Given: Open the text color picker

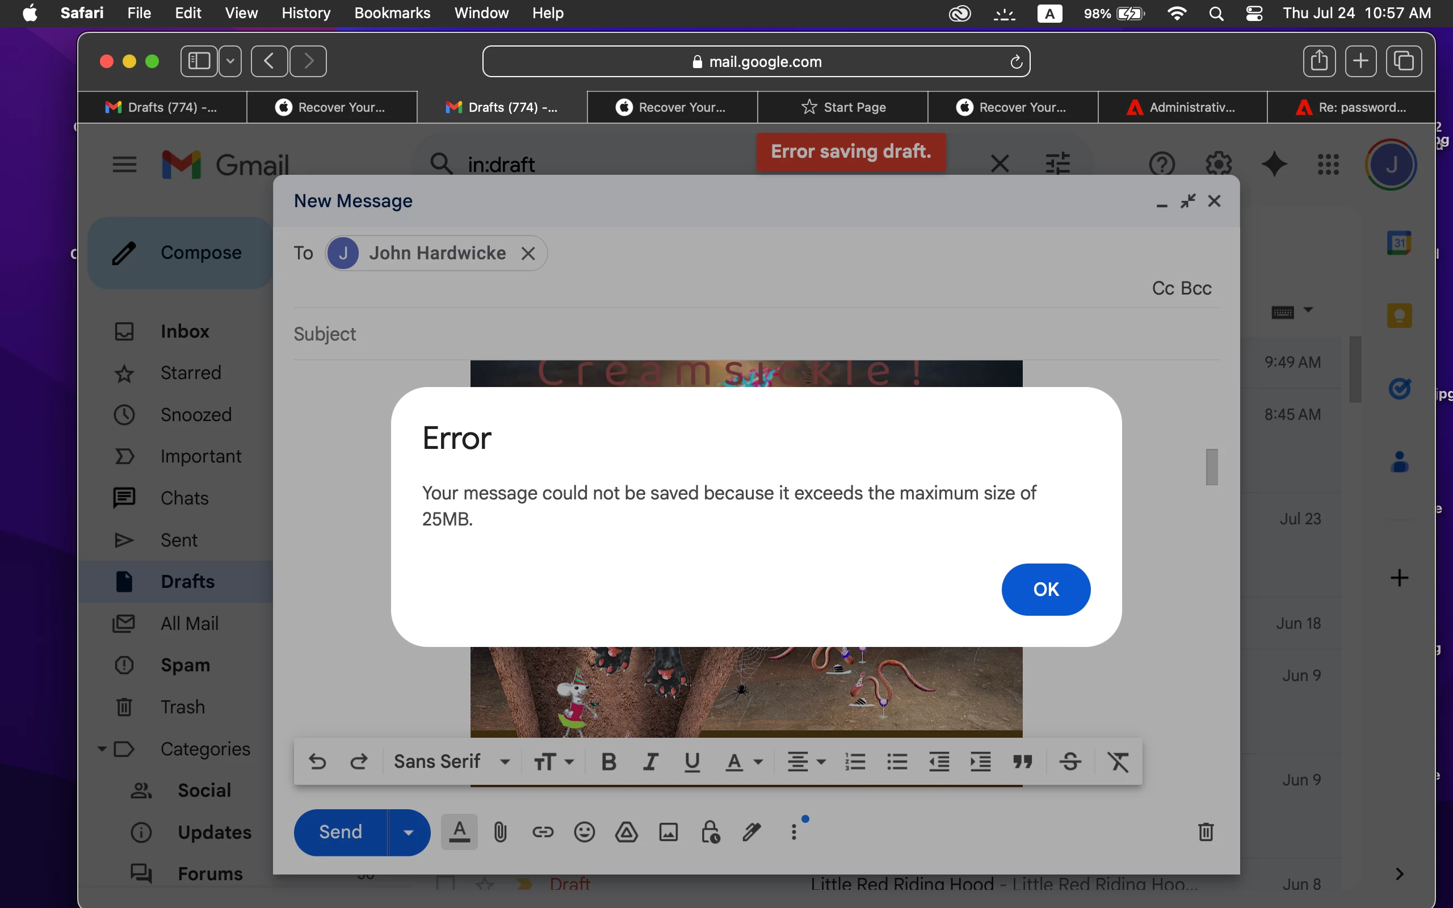Looking at the screenshot, I should click(x=744, y=762).
